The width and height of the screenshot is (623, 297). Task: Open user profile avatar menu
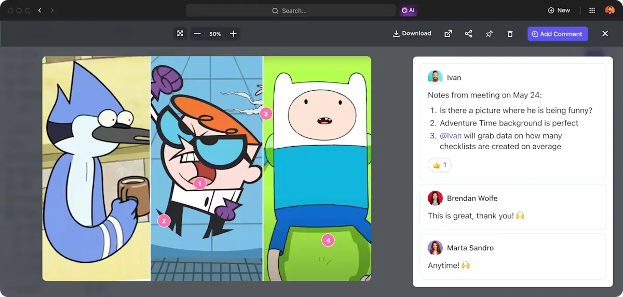pyautogui.click(x=610, y=10)
